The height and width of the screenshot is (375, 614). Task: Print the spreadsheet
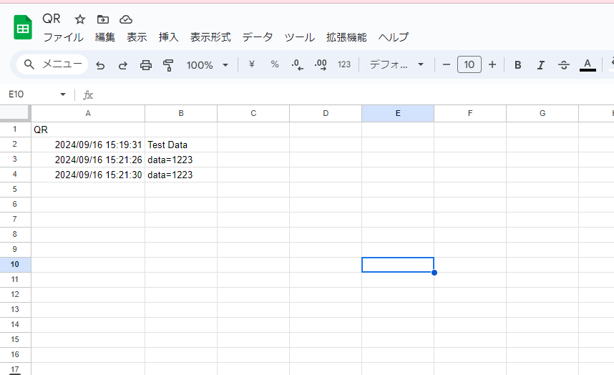146,65
